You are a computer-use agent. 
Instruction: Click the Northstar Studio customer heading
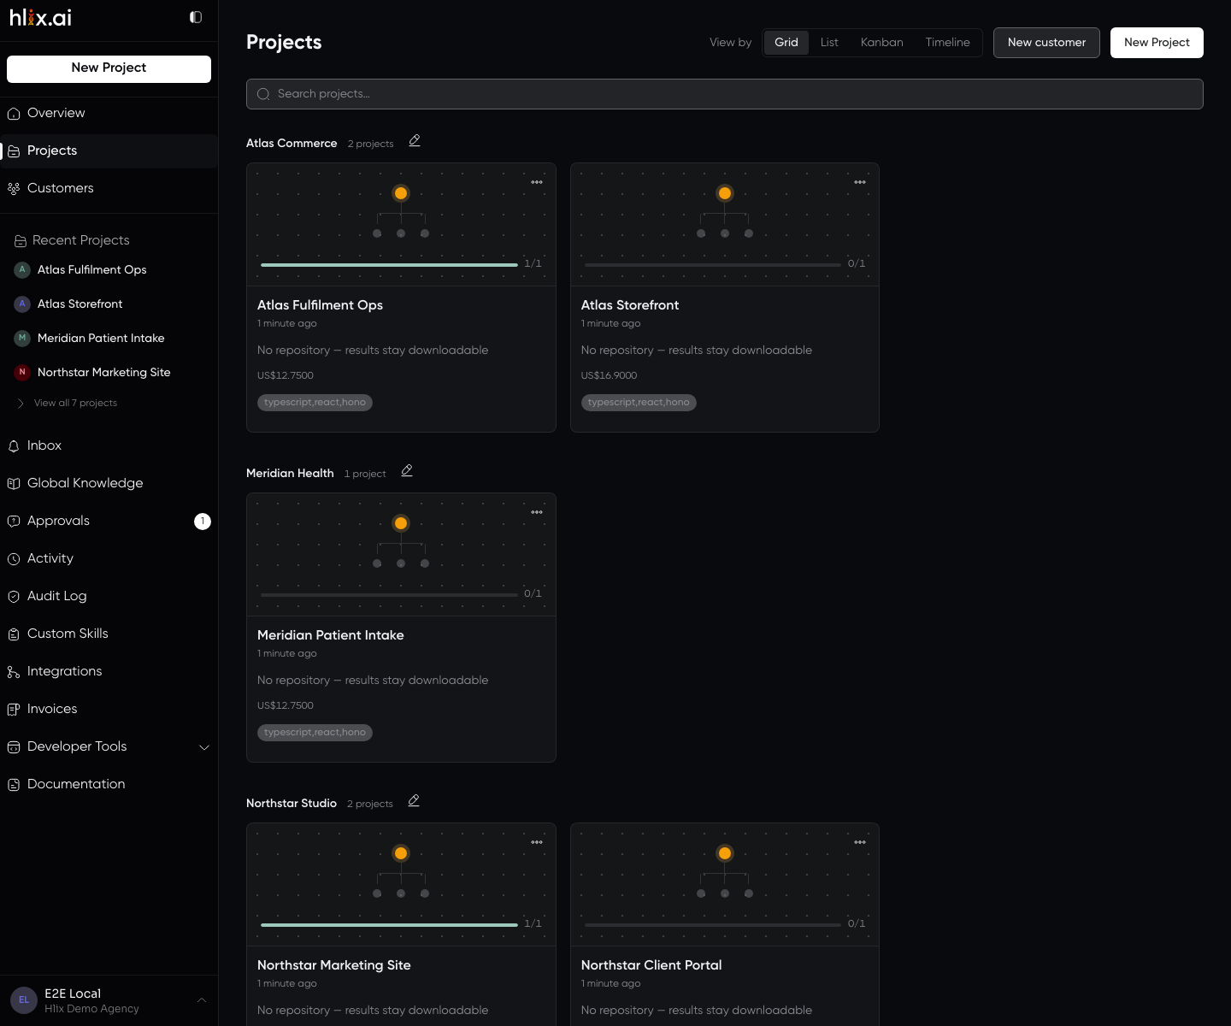tap(292, 804)
